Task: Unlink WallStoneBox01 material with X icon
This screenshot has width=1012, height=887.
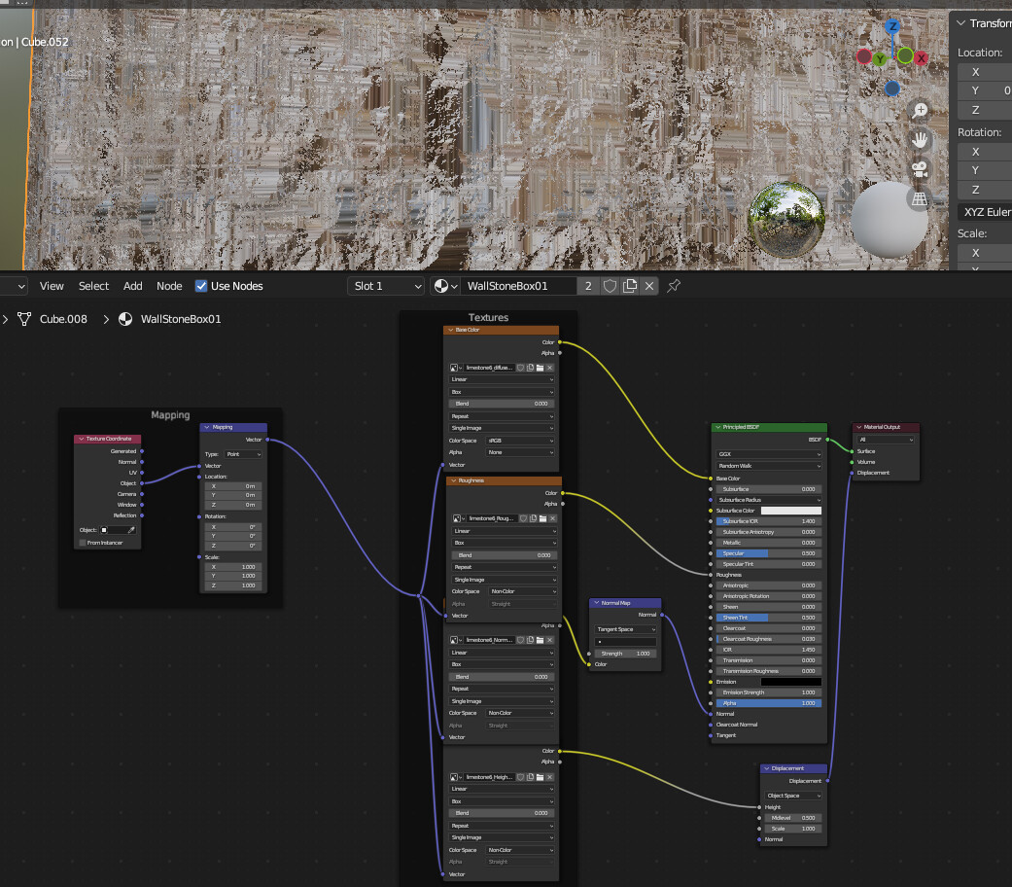Action: [x=649, y=286]
